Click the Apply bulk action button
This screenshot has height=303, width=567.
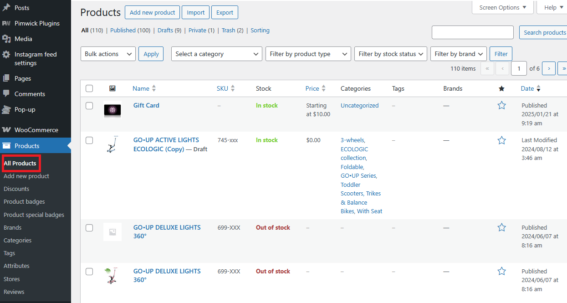pyautogui.click(x=151, y=54)
